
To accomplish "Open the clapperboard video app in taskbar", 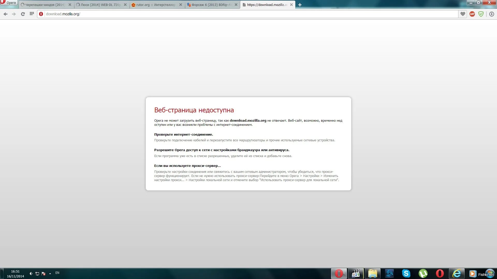I will pos(356,273).
